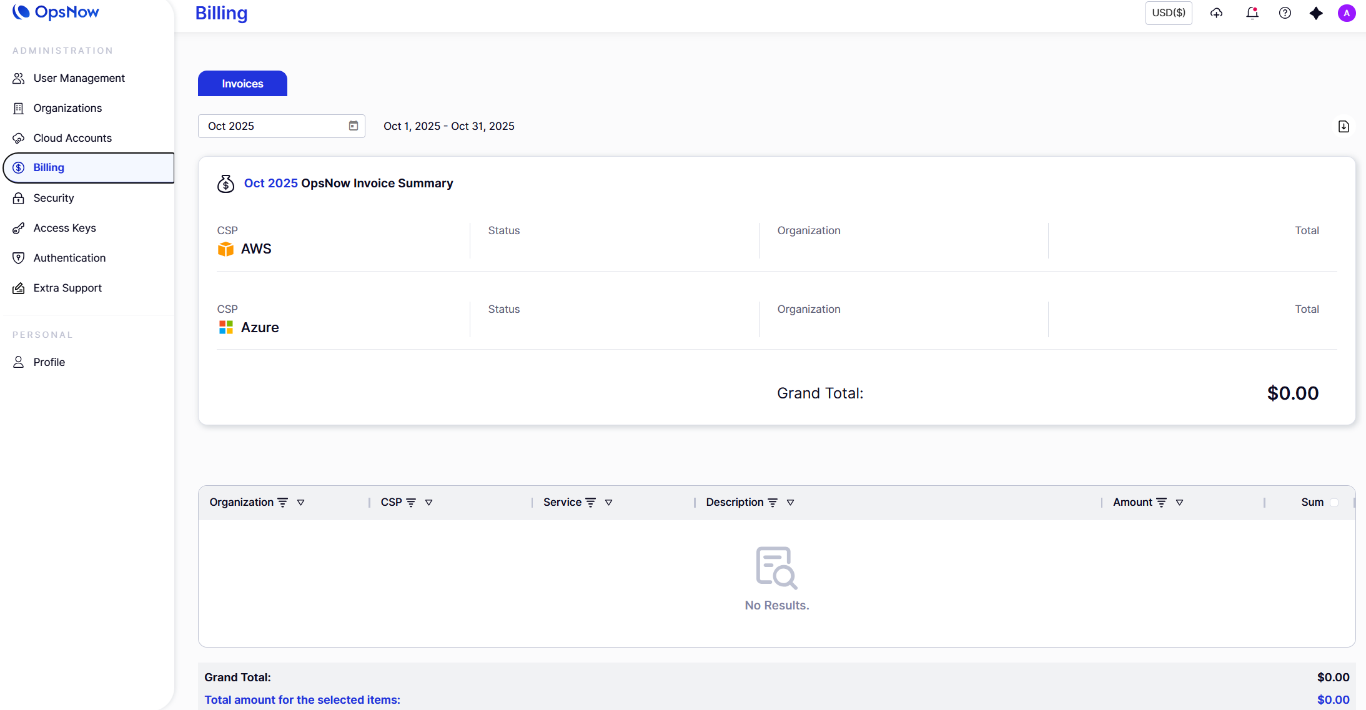Click the Organization column sort icon
The height and width of the screenshot is (710, 1366).
tap(282, 503)
